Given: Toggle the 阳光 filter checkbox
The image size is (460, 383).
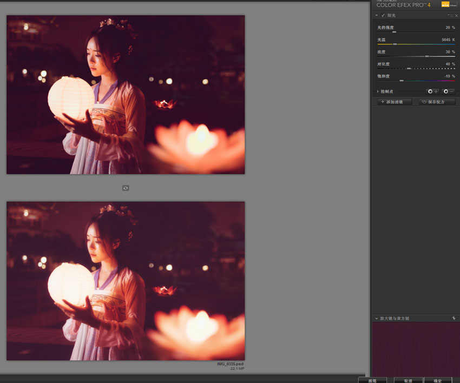Looking at the screenshot, I should [x=383, y=16].
